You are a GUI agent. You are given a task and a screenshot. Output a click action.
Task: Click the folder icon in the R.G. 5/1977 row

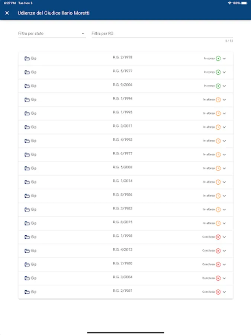27,72
